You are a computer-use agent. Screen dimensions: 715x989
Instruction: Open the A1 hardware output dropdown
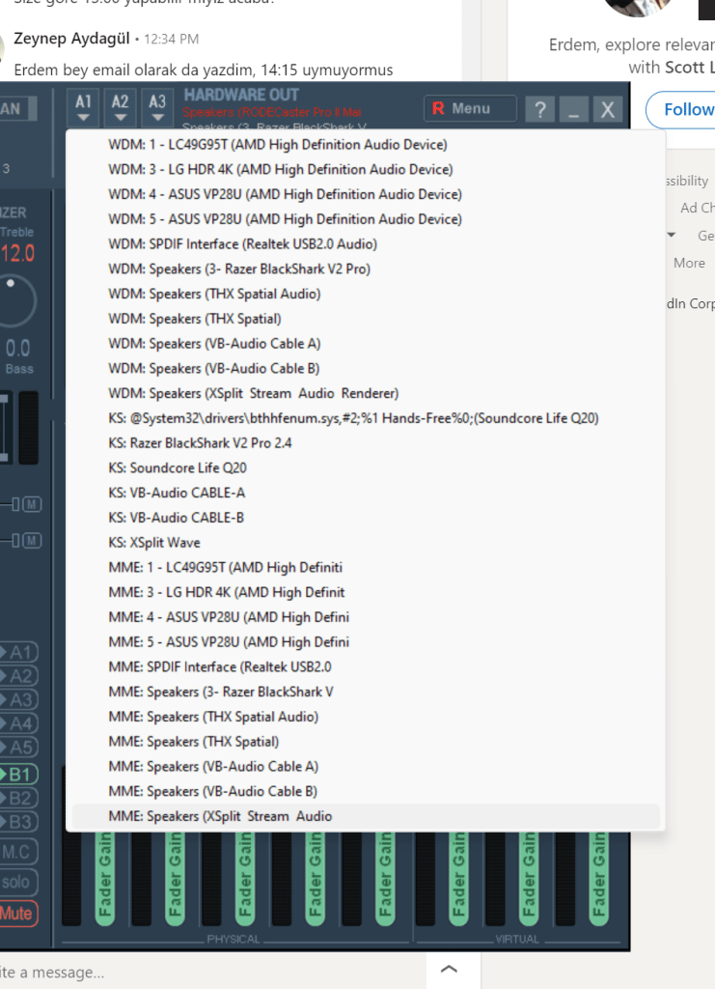83,108
